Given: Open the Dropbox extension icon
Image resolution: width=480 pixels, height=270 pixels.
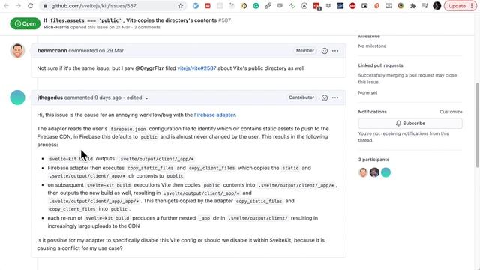Looking at the screenshot, I should point(328,6).
